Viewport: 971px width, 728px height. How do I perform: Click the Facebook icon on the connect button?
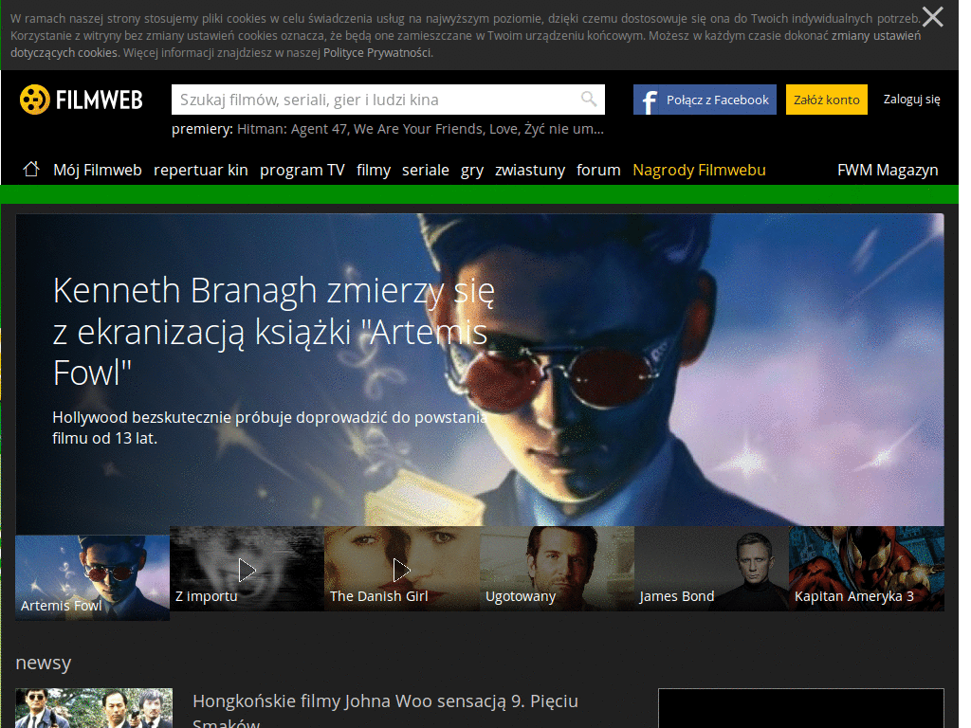(x=650, y=99)
